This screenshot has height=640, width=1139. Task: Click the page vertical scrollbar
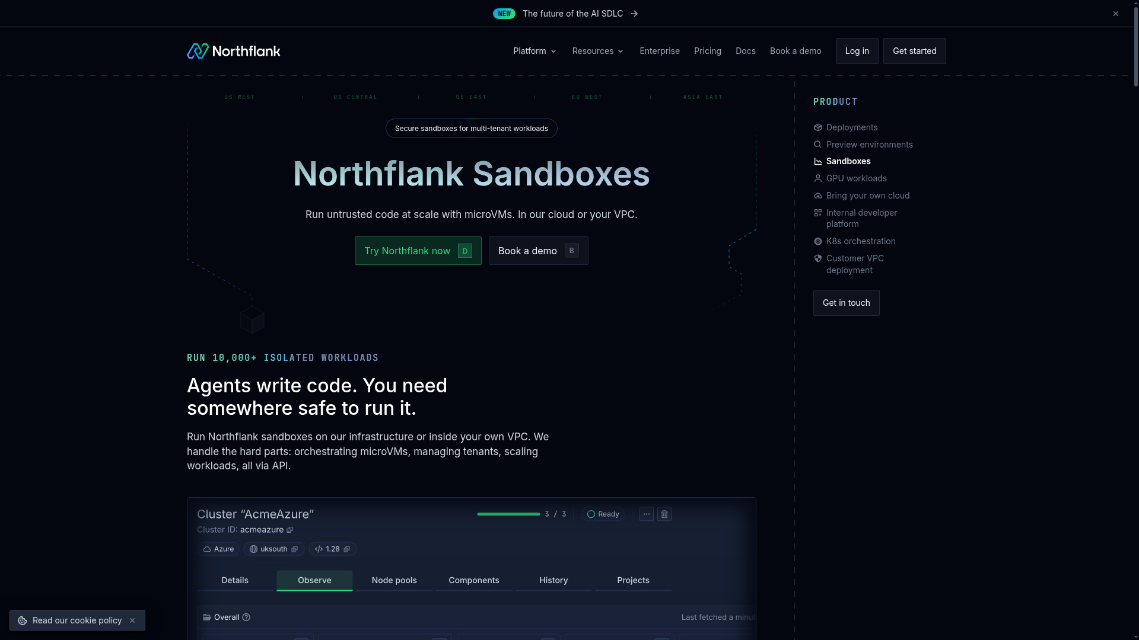[x=1135, y=47]
